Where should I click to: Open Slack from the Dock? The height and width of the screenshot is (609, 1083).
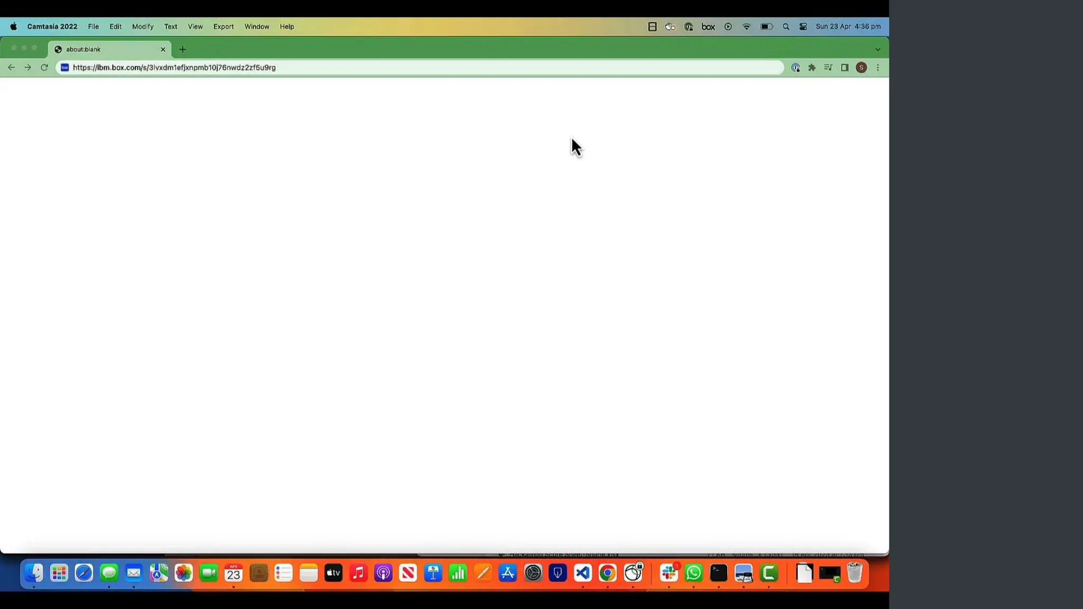(x=668, y=573)
